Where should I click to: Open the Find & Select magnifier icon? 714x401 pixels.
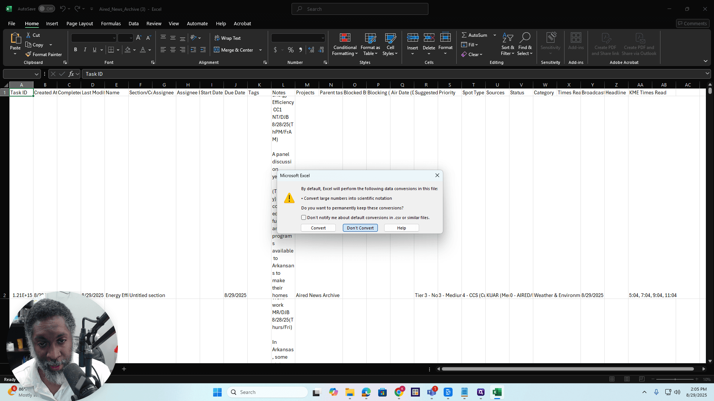coord(525,38)
